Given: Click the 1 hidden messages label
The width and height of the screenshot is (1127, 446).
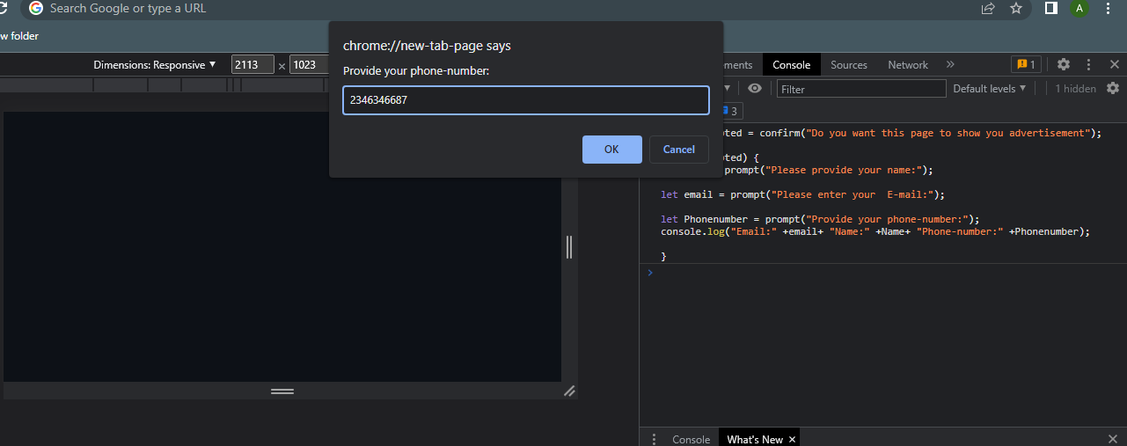Looking at the screenshot, I should tap(1075, 89).
